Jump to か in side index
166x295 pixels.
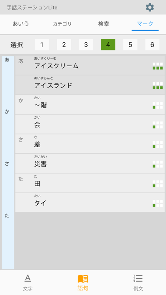7,111
